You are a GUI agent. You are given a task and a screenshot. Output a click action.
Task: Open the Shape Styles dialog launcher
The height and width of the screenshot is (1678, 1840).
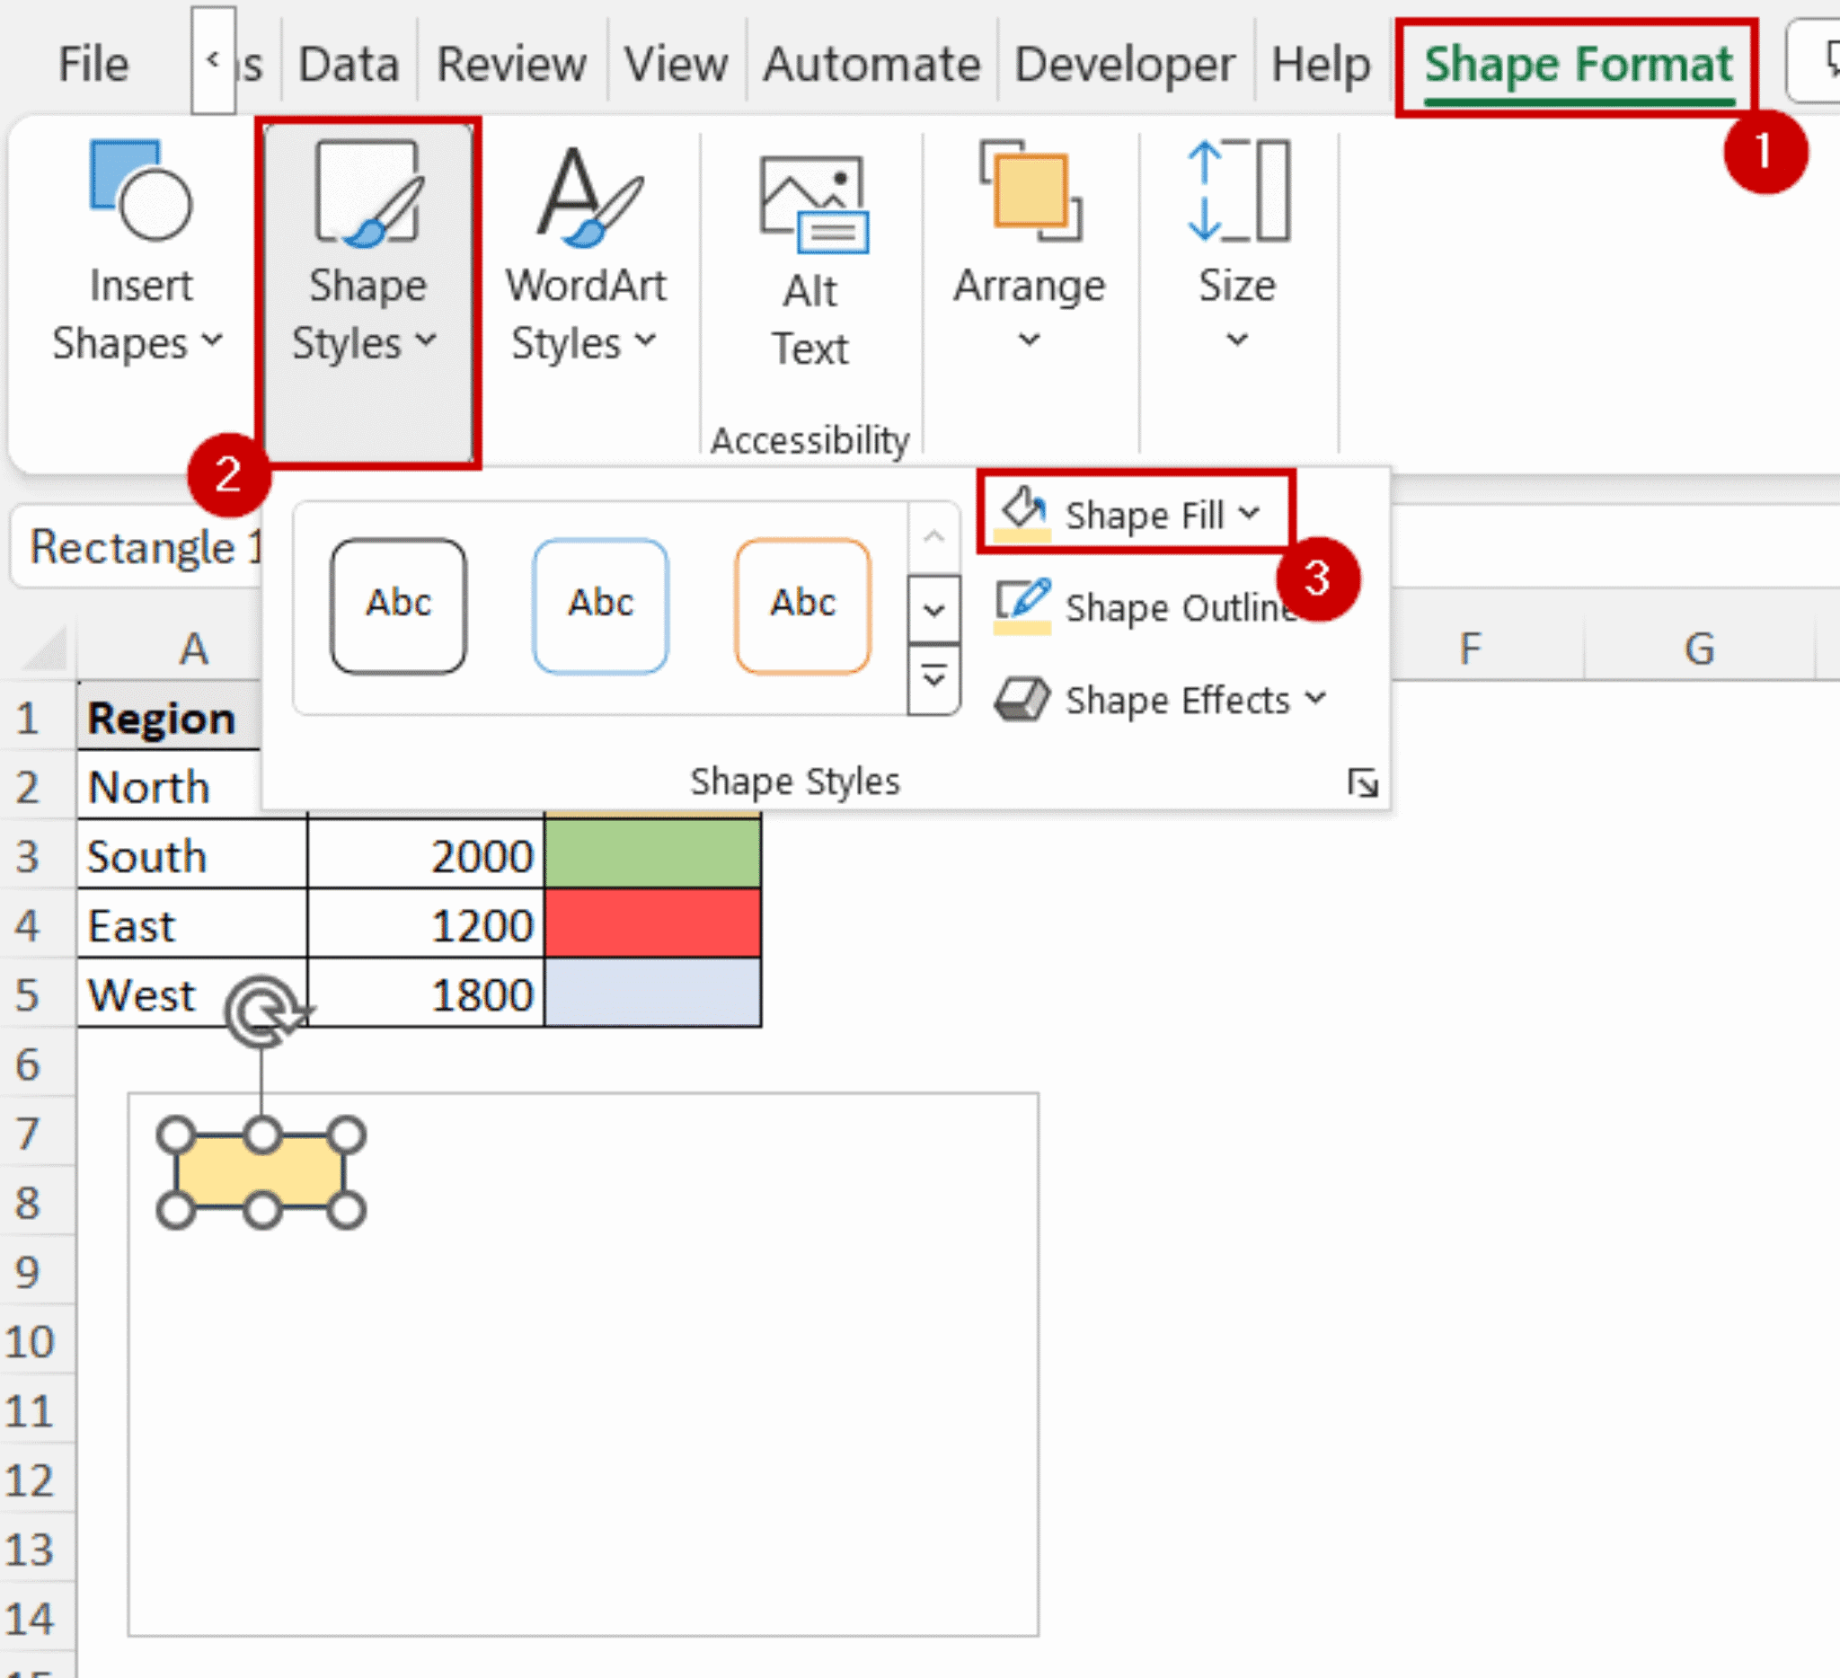1364,782
